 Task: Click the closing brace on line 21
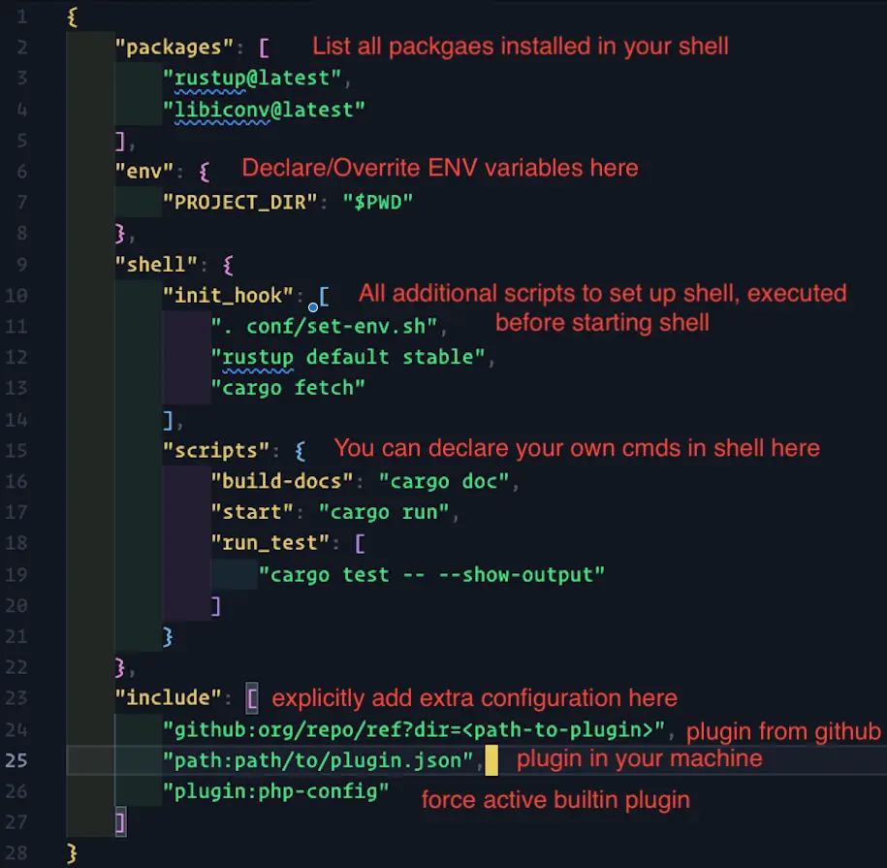(168, 637)
